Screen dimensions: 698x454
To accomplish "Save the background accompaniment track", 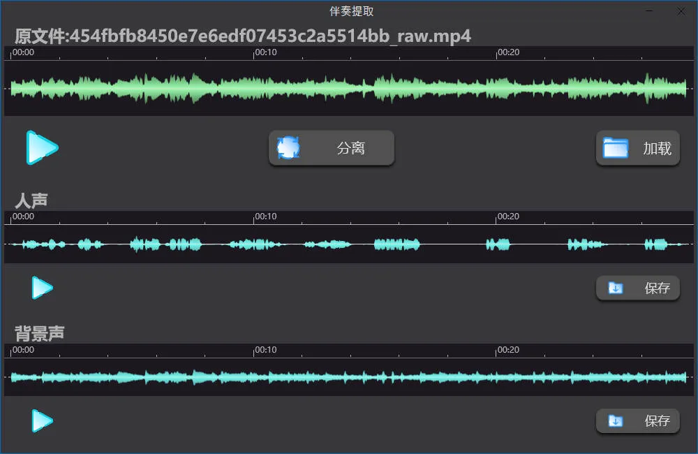I will point(639,420).
